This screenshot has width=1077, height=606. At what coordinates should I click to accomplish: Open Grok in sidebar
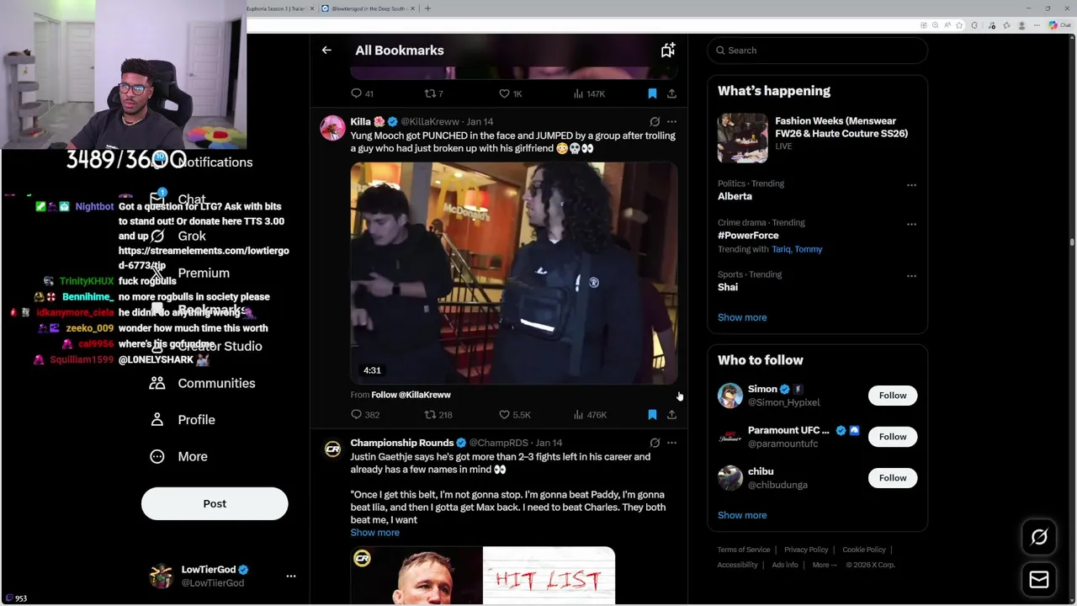[178, 237]
